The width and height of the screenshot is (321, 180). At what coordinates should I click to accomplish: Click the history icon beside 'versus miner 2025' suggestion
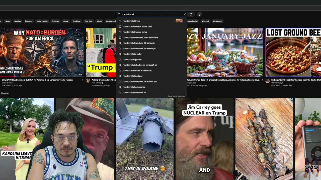(120, 26)
